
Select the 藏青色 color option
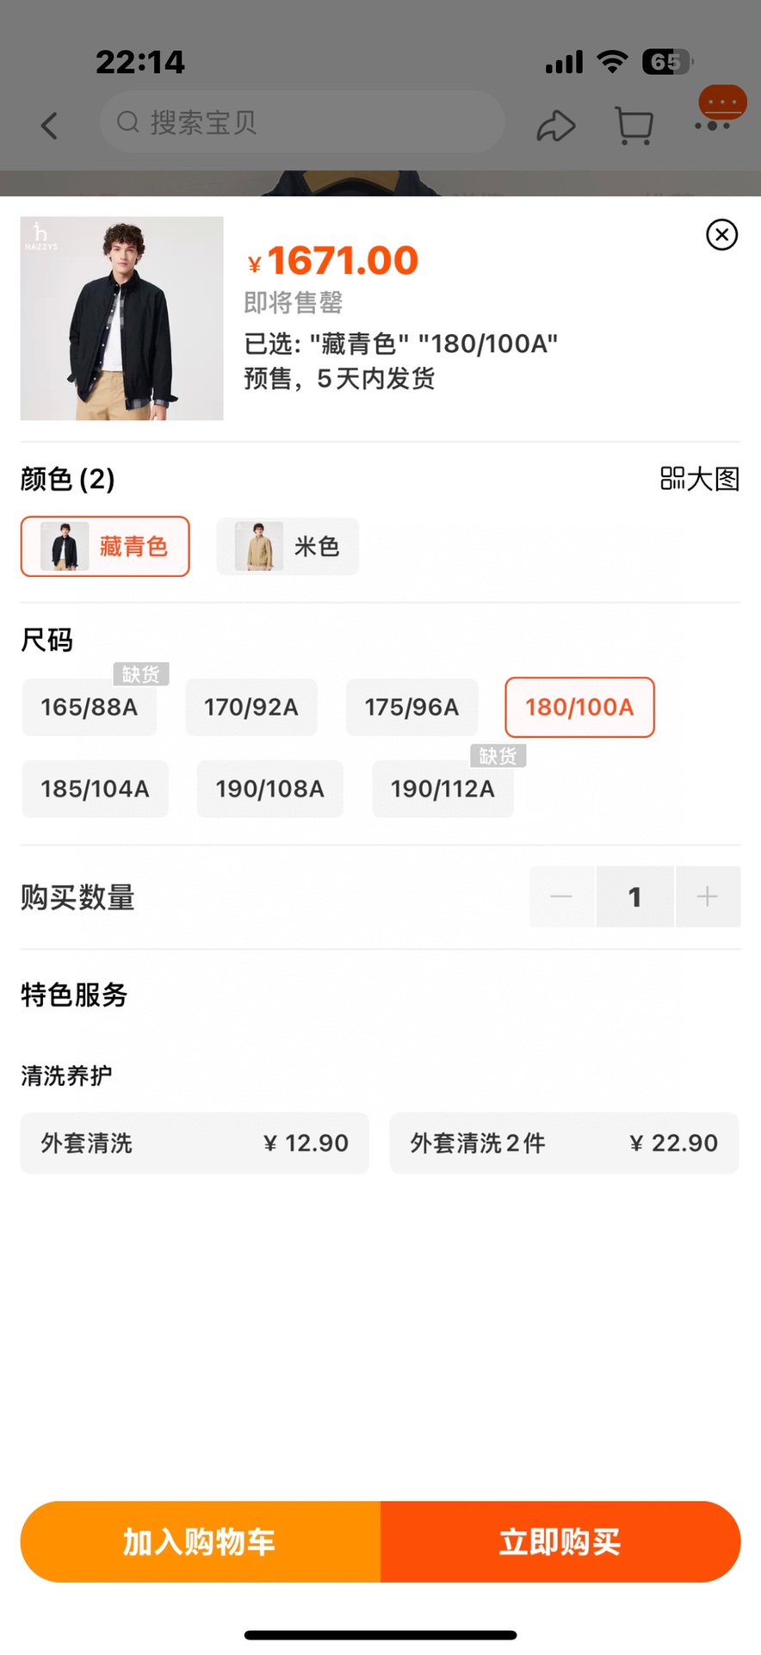tap(105, 547)
